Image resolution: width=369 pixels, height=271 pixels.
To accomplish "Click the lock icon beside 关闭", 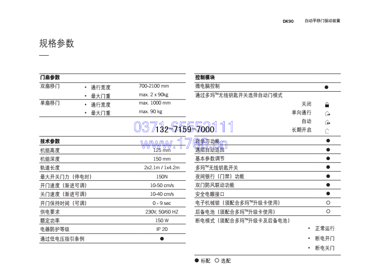I will [327, 104].
